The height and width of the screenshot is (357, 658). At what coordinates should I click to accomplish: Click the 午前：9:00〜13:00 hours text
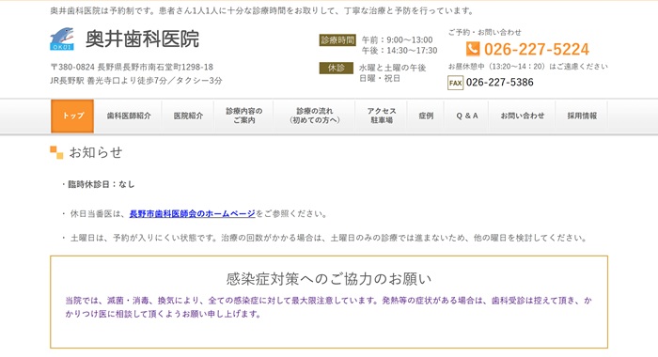(x=397, y=39)
